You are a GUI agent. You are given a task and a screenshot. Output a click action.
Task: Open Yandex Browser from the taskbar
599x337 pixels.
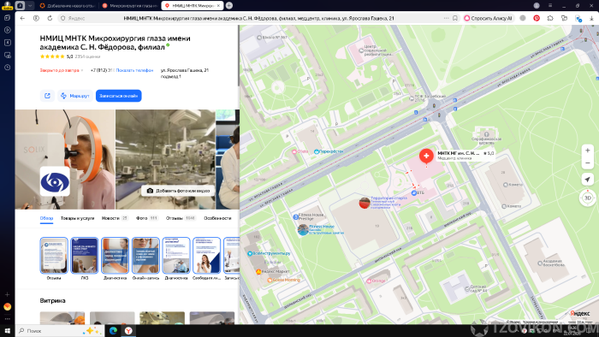click(128, 331)
